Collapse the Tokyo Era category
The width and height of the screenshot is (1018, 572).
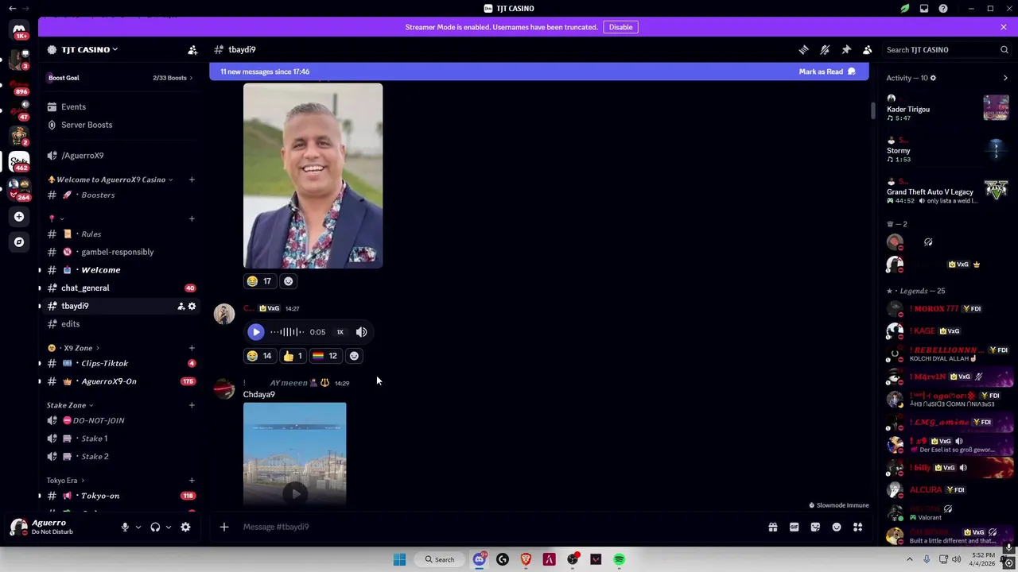(x=65, y=481)
